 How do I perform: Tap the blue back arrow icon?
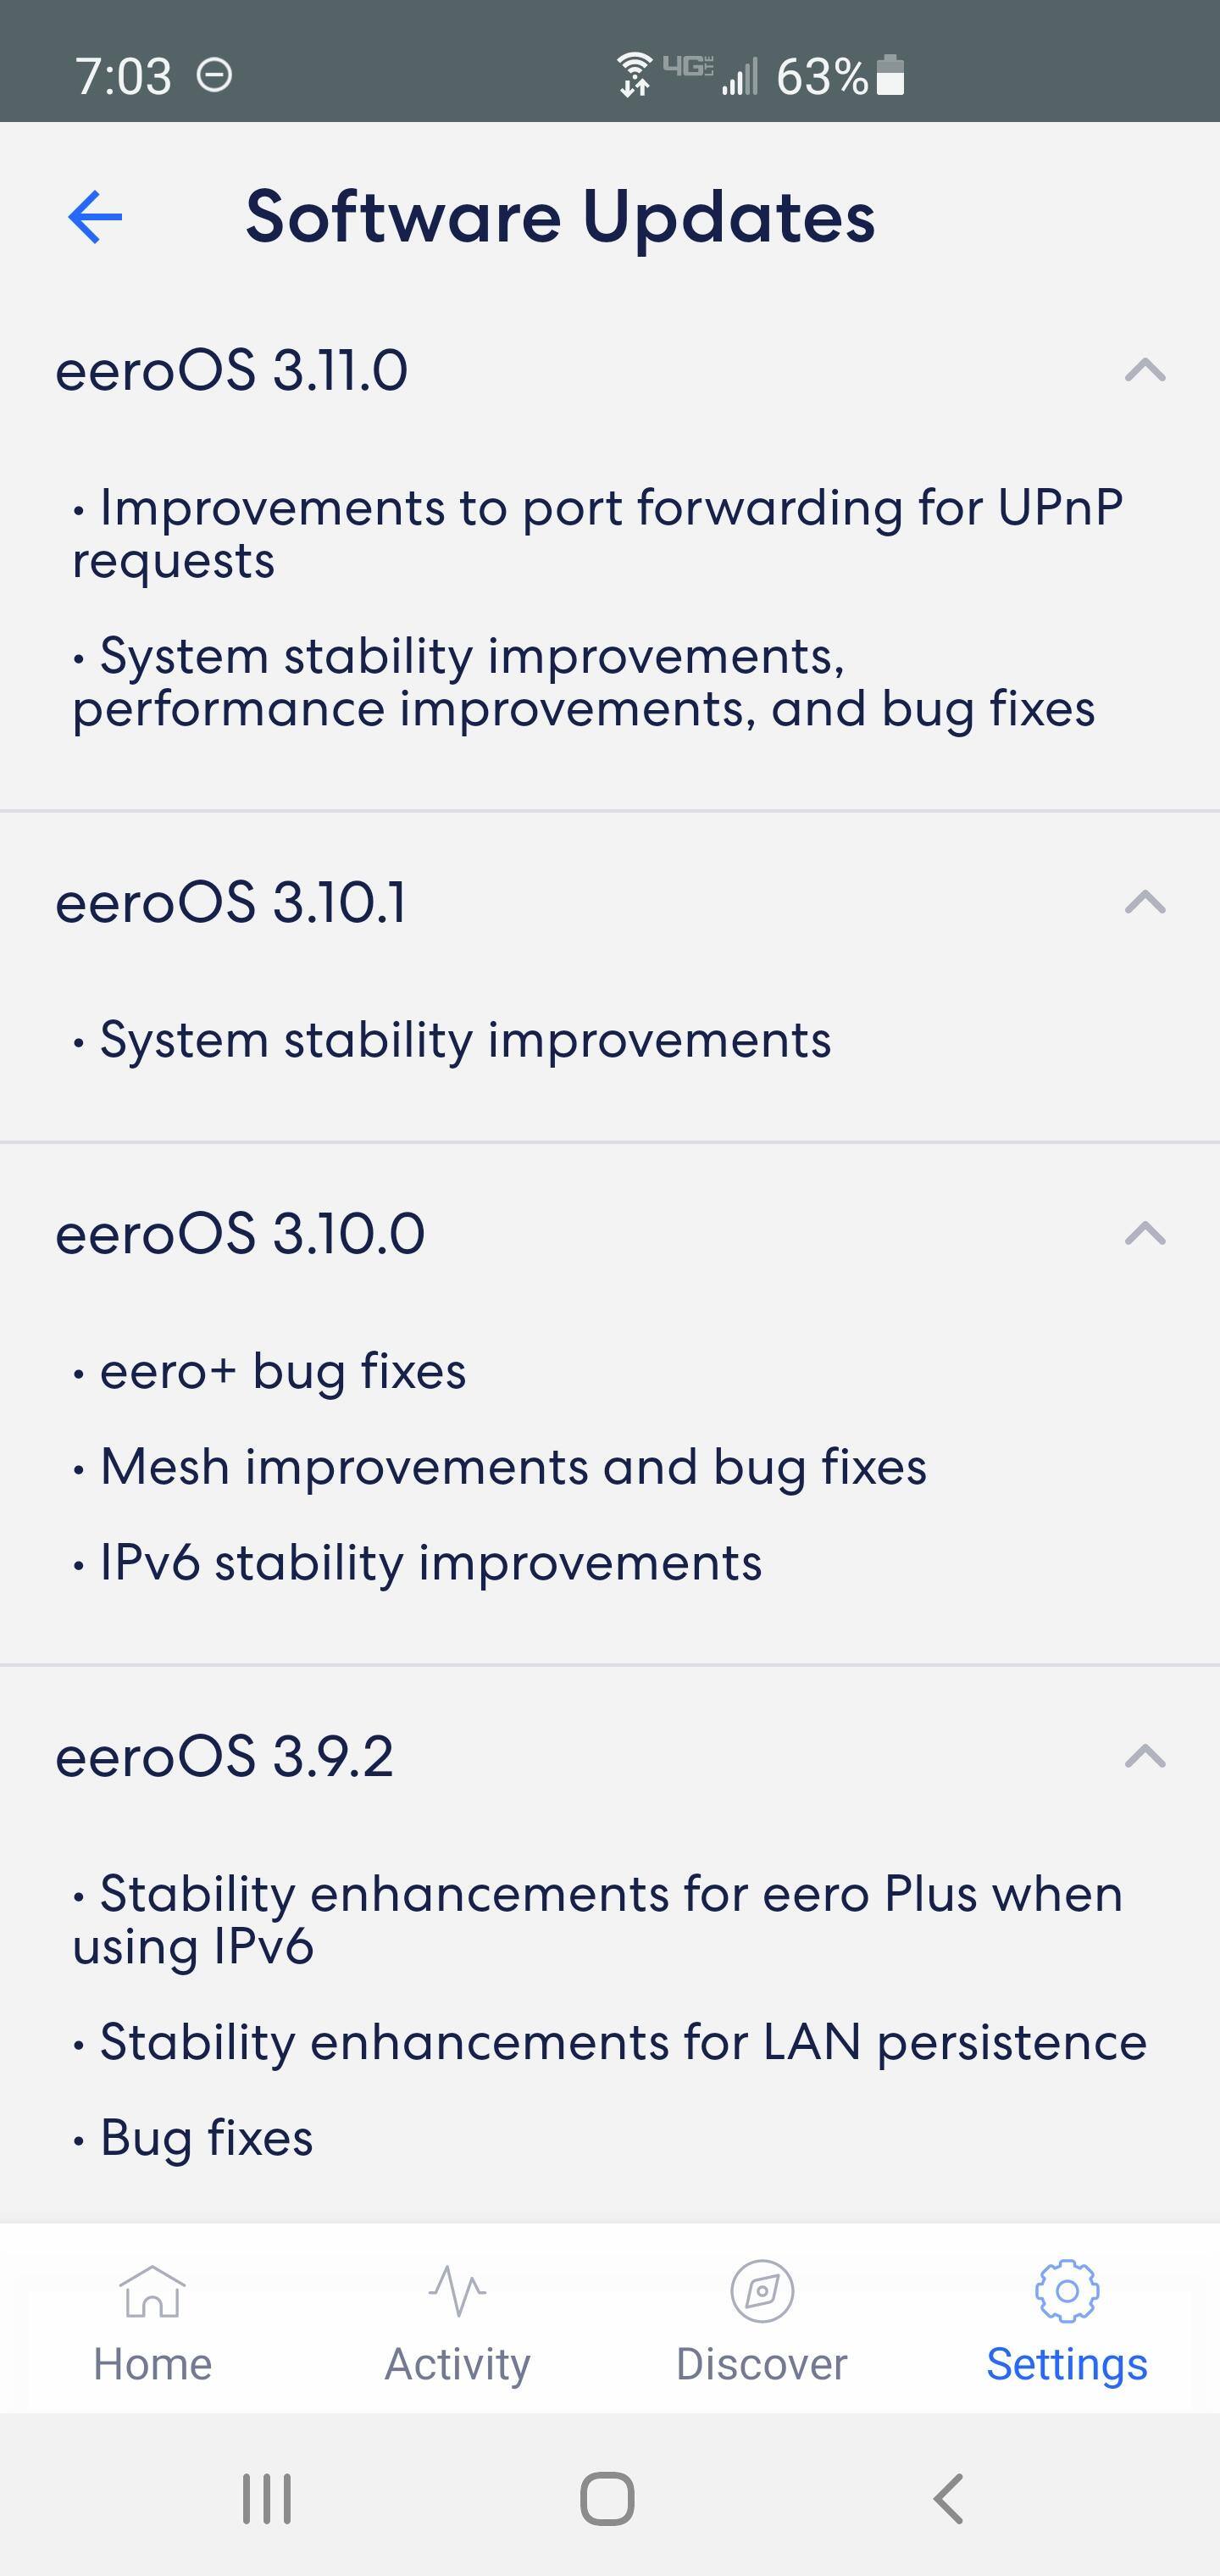point(95,217)
